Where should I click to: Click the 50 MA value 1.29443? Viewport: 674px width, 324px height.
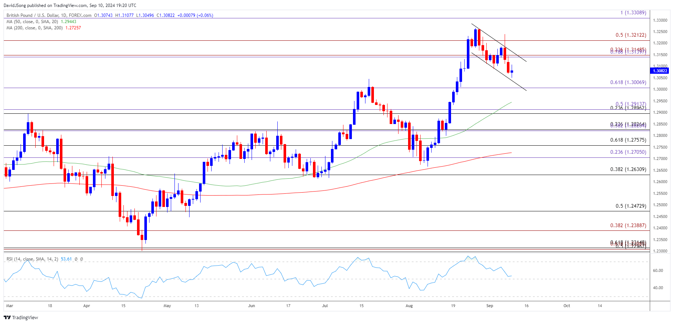click(69, 22)
